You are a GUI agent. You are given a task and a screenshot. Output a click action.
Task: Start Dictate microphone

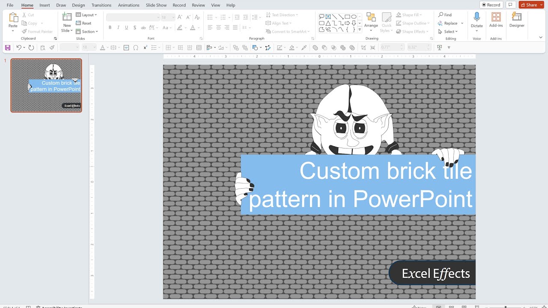(x=477, y=17)
